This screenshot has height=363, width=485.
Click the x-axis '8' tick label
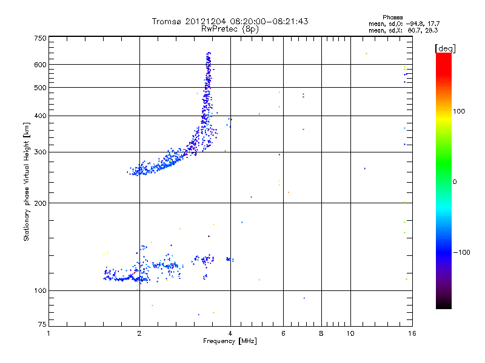click(x=321, y=333)
